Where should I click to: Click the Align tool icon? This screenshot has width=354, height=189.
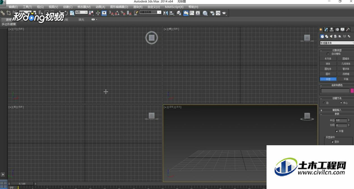pos(172,13)
